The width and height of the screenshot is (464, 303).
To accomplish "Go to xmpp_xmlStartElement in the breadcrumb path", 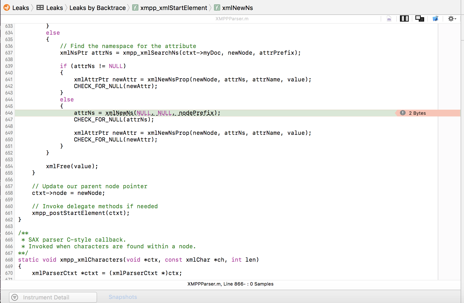I will pos(174,8).
